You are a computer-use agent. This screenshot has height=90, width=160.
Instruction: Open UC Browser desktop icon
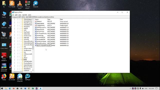tap(12, 77)
